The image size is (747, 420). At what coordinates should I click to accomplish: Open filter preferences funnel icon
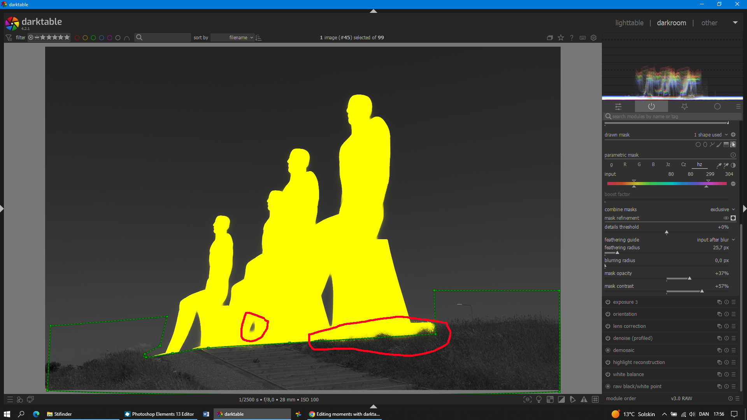click(x=9, y=38)
